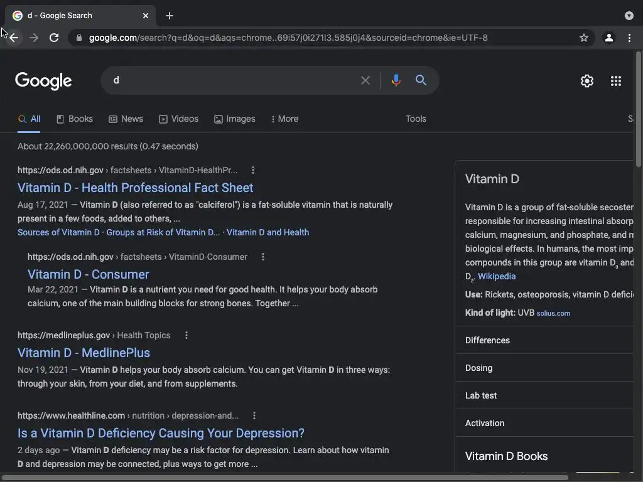
Task: Expand the More search categories menu
Action: pyautogui.click(x=284, y=119)
